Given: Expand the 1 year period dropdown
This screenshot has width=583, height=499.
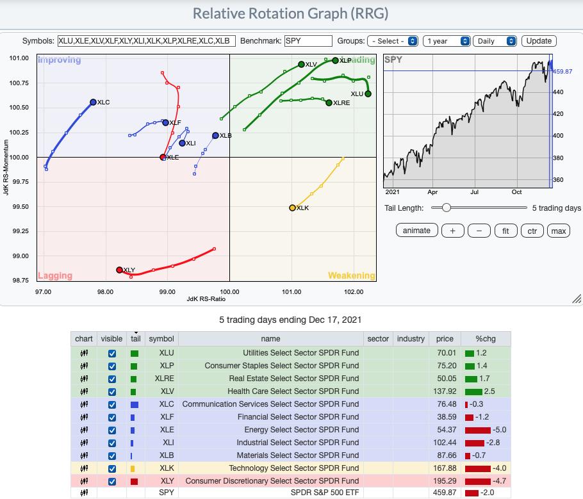Looking at the screenshot, I should 448,41.
